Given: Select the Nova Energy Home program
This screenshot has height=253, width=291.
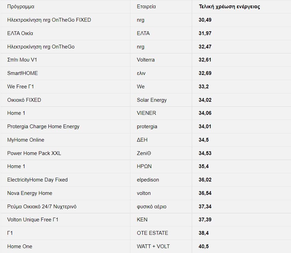Looking at the screenshot, I should pyautogui.click(x=30, y=193).
